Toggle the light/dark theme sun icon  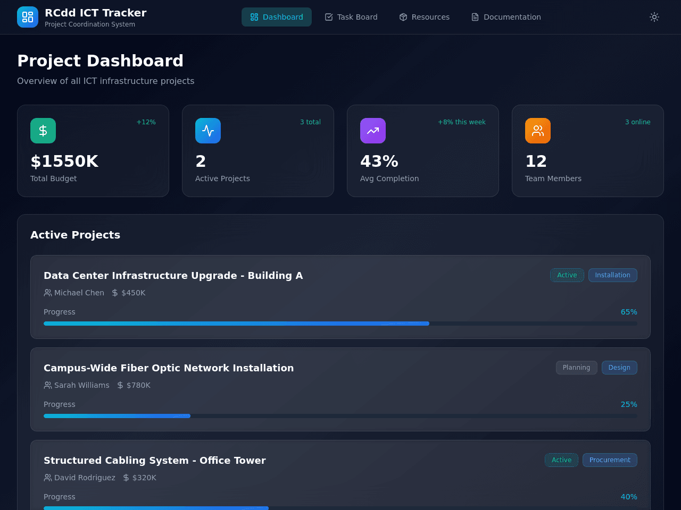tap(654, 17)
